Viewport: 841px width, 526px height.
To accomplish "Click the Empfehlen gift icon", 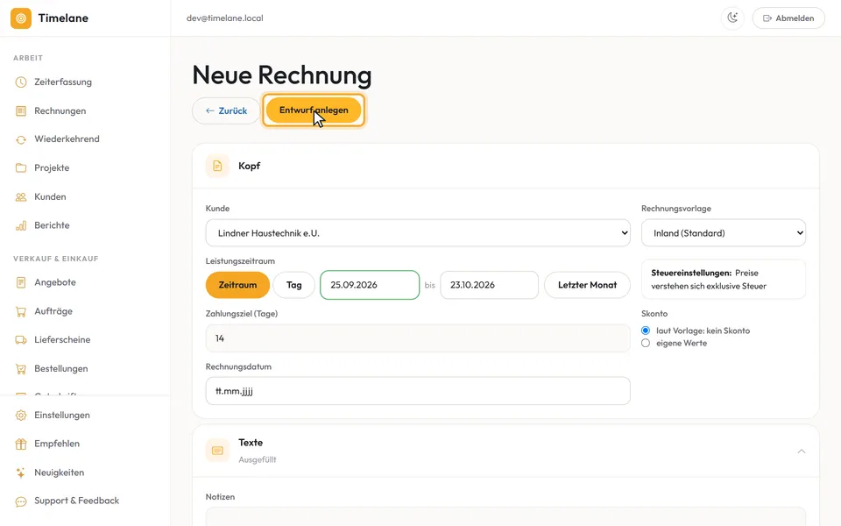I will (x=21, y=444).
